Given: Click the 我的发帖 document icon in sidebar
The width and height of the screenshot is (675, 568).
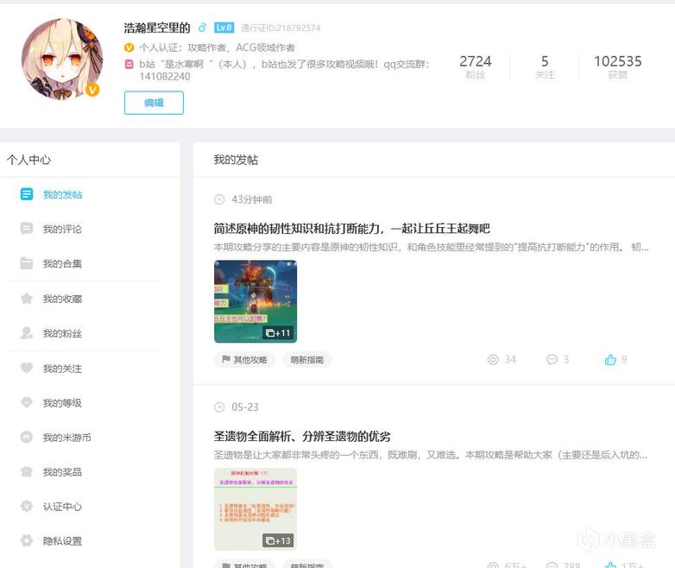Looking at the screenshot, I should point(27,194).
